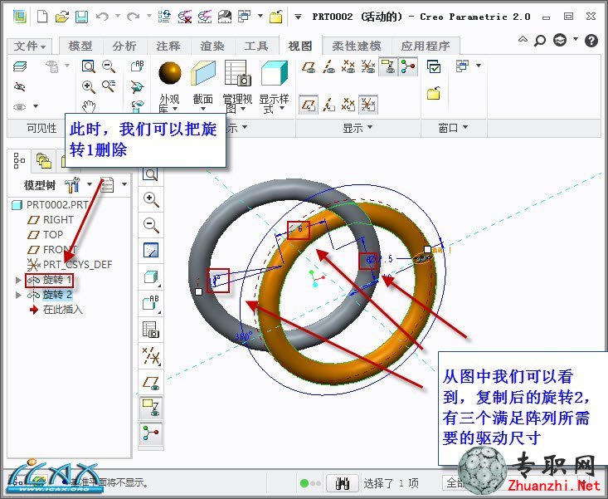The image size is (608, 499).
Task: Select the Hide icon in Visibility group
Action: coord(19,86)
